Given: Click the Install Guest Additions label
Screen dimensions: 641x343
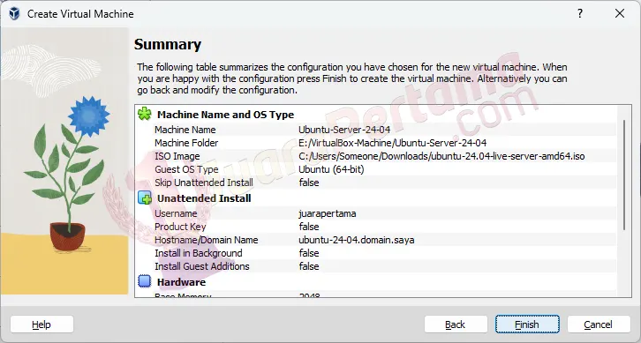Looking at the screenshot, I should point(202,266).
